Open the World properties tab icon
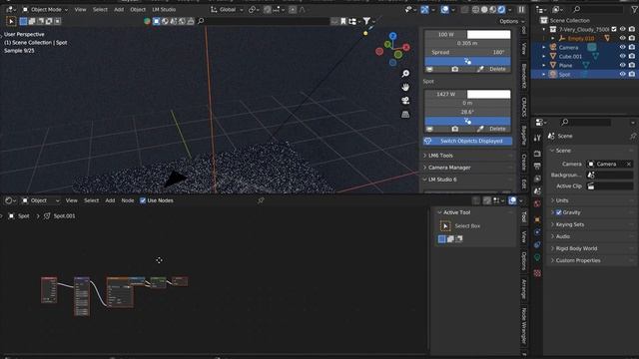This screenshot has width=639, height=359. click(537, 203)
